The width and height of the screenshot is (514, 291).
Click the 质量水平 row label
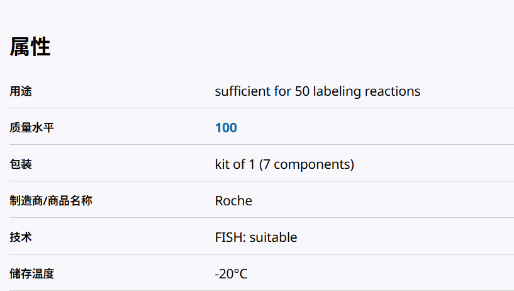click(x=33, y=128)
